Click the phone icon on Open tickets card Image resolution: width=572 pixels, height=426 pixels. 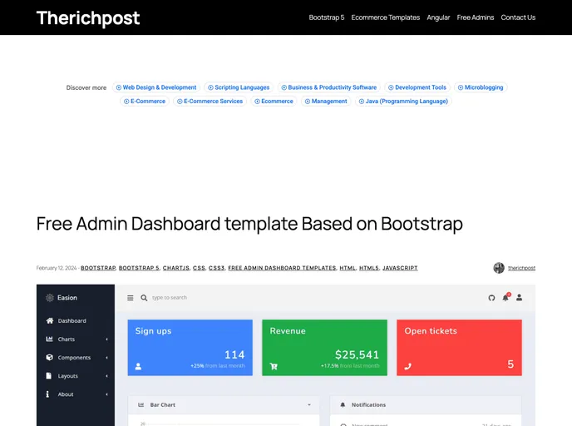click(407, 366)
